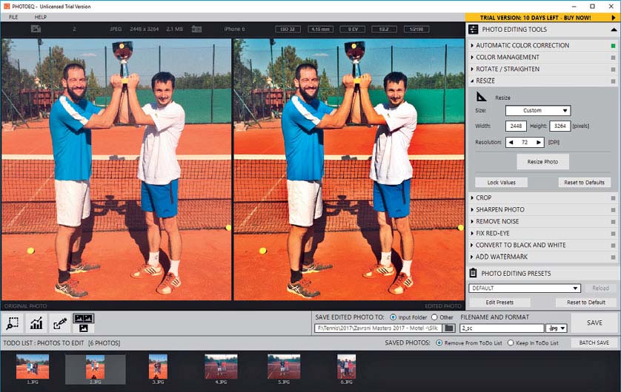Image resolution: width=621 pixels, height=392 pixels.
Task: Click the photo editing tools panel icon
Action: 474,30
